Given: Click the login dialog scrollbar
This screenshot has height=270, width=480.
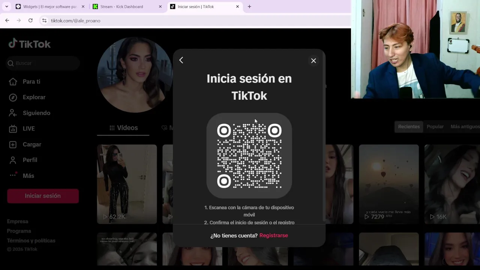Looking at the screenshot, I should 324,137.
